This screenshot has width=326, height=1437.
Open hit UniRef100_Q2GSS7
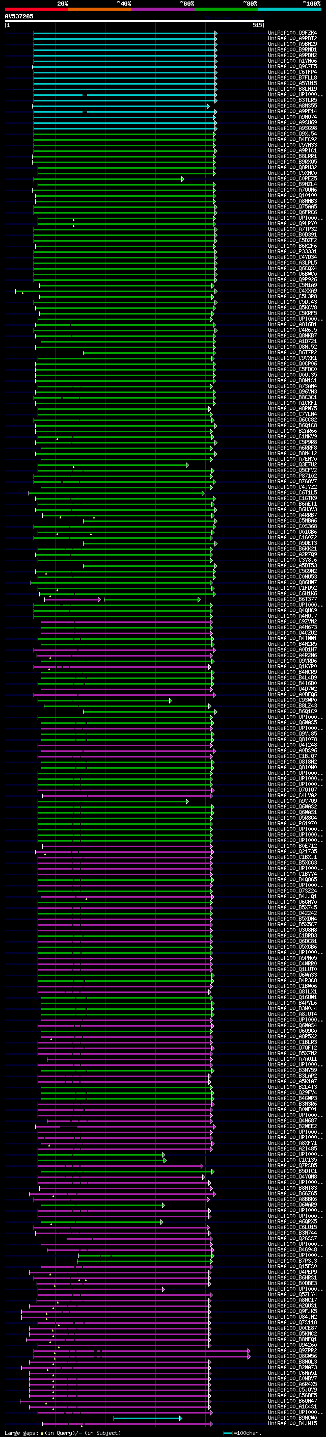pyautogui.click(x=292, y=1239)
